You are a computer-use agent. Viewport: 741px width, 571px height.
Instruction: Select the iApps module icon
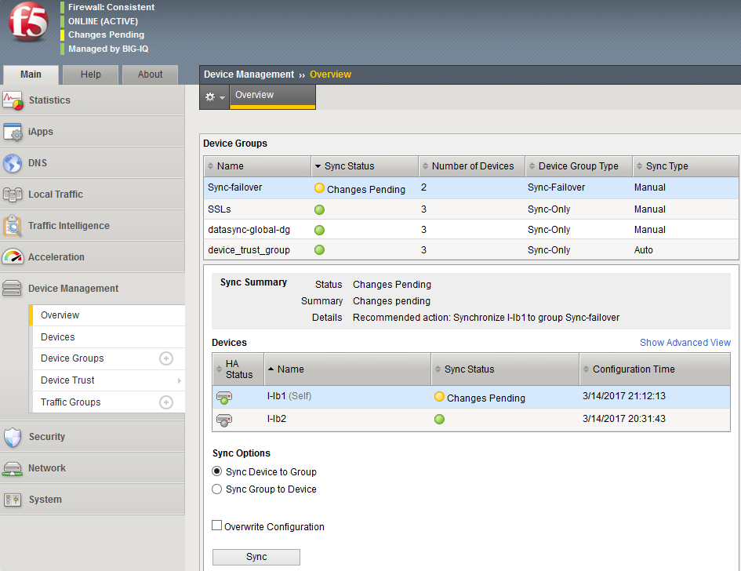click(14, 132)
